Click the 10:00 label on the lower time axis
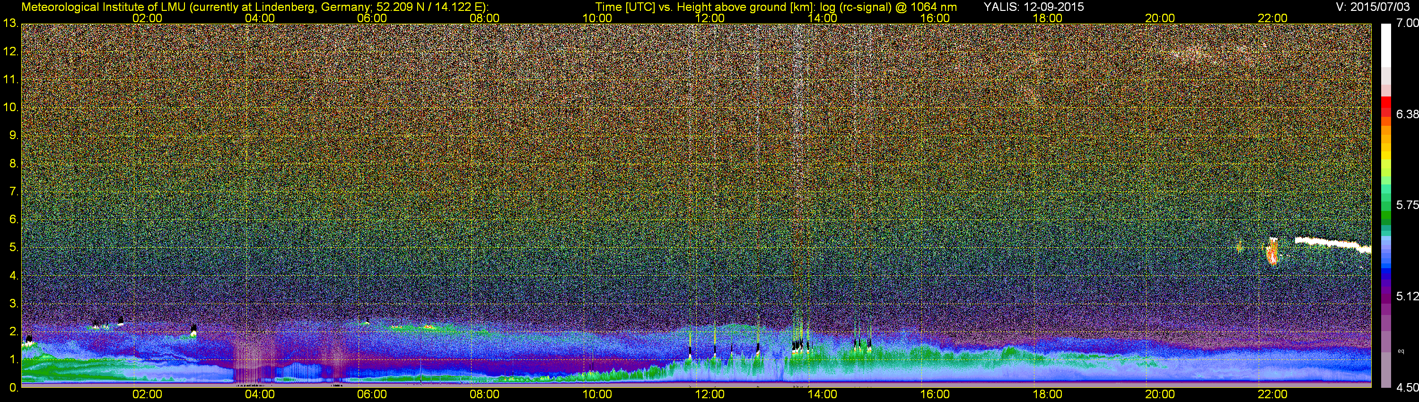The image size is (1419, 402). 597,395
